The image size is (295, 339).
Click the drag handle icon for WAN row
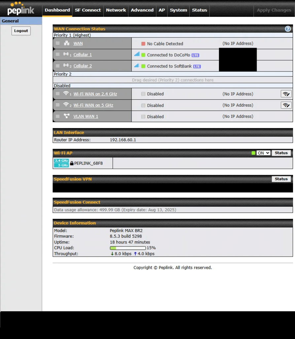pyautogui.click(x=58, y=43)
